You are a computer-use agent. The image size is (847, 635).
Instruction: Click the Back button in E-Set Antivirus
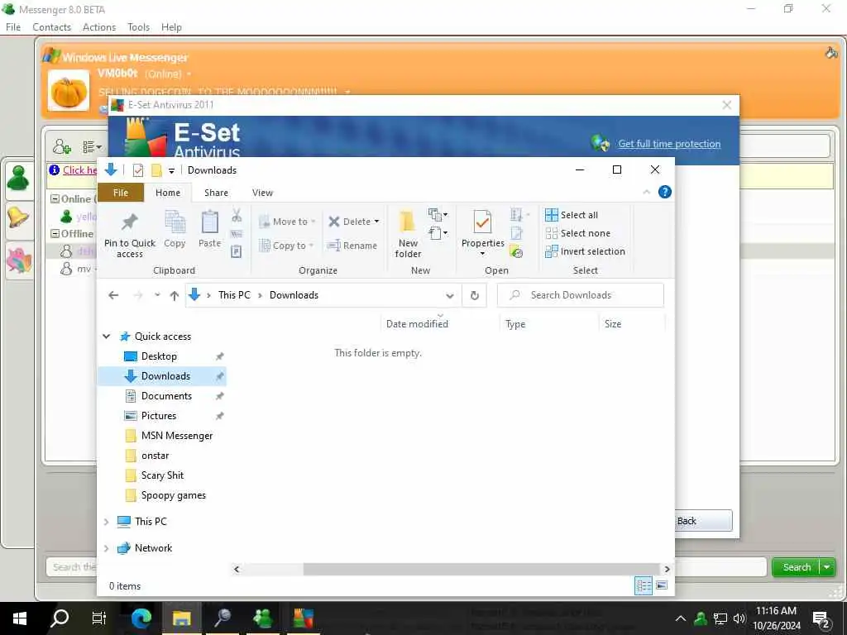704,521
